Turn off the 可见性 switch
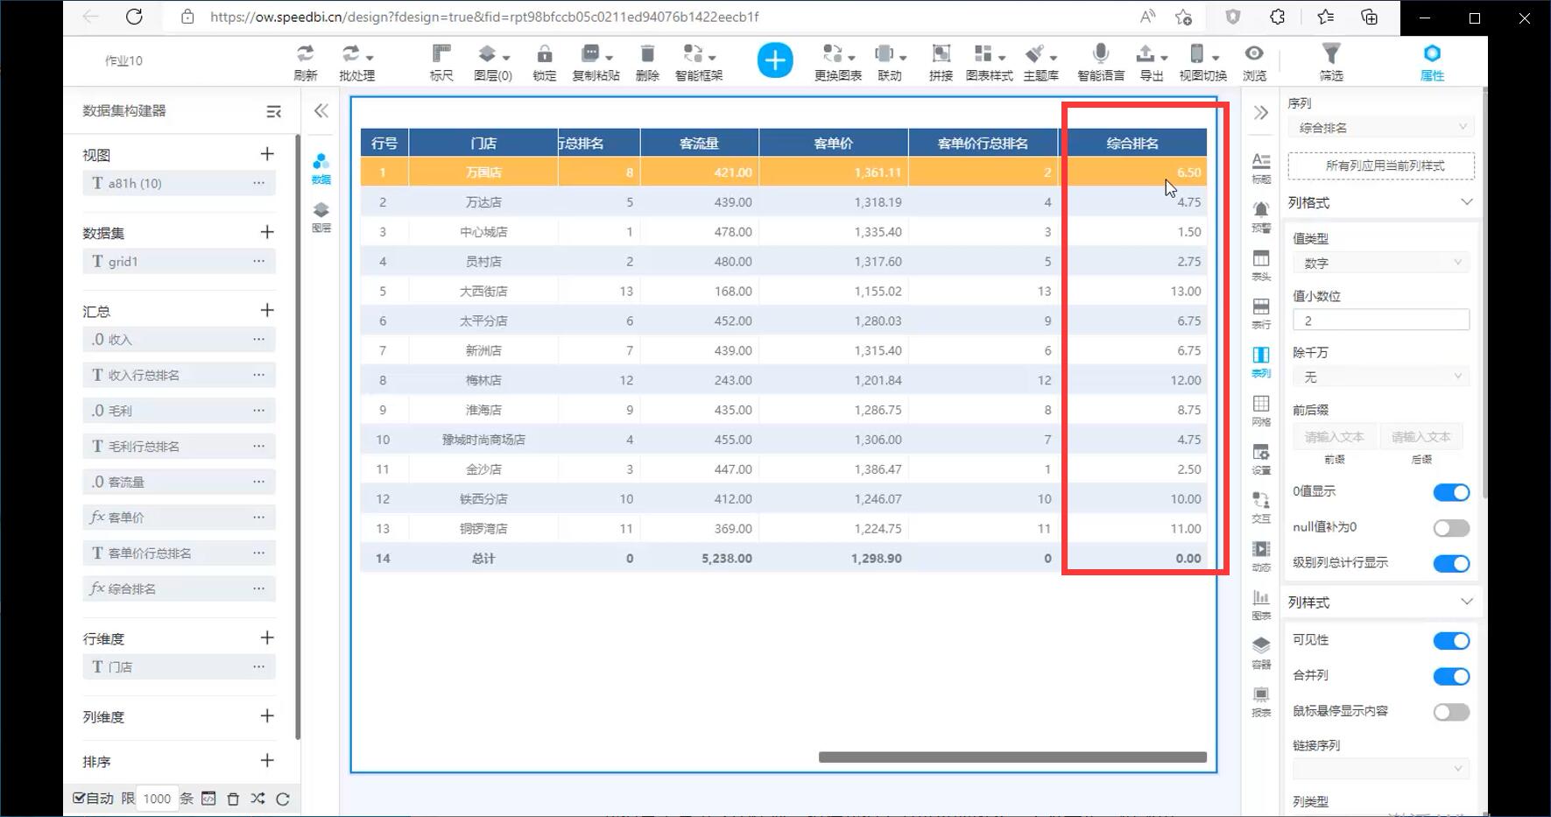 (1450, 641)
